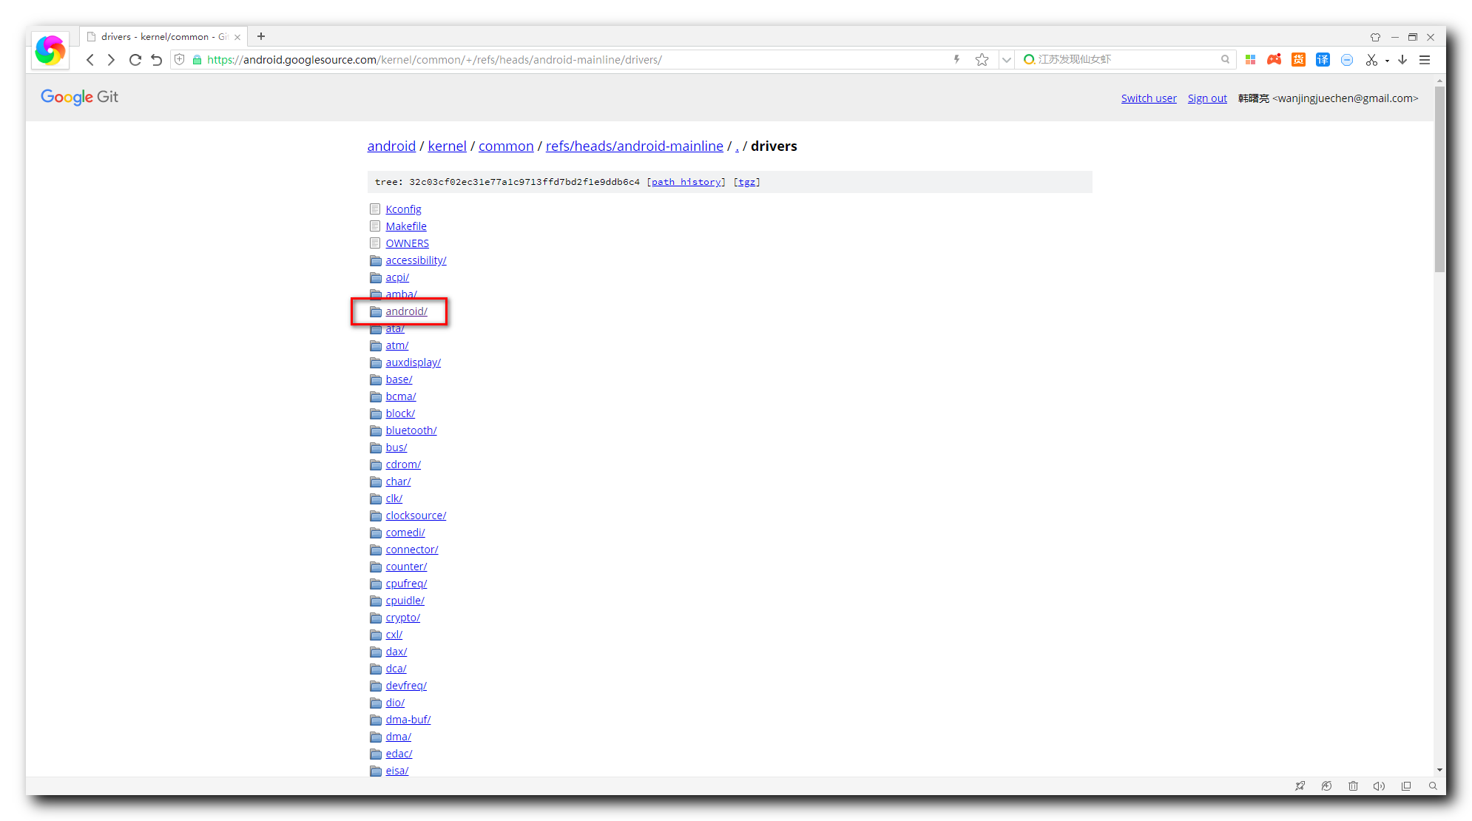Click the scissors screenshot tool

[1371, 60]
